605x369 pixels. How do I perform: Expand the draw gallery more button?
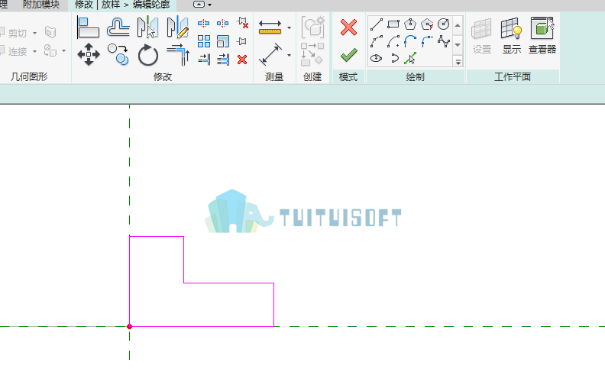pos(458,61)
